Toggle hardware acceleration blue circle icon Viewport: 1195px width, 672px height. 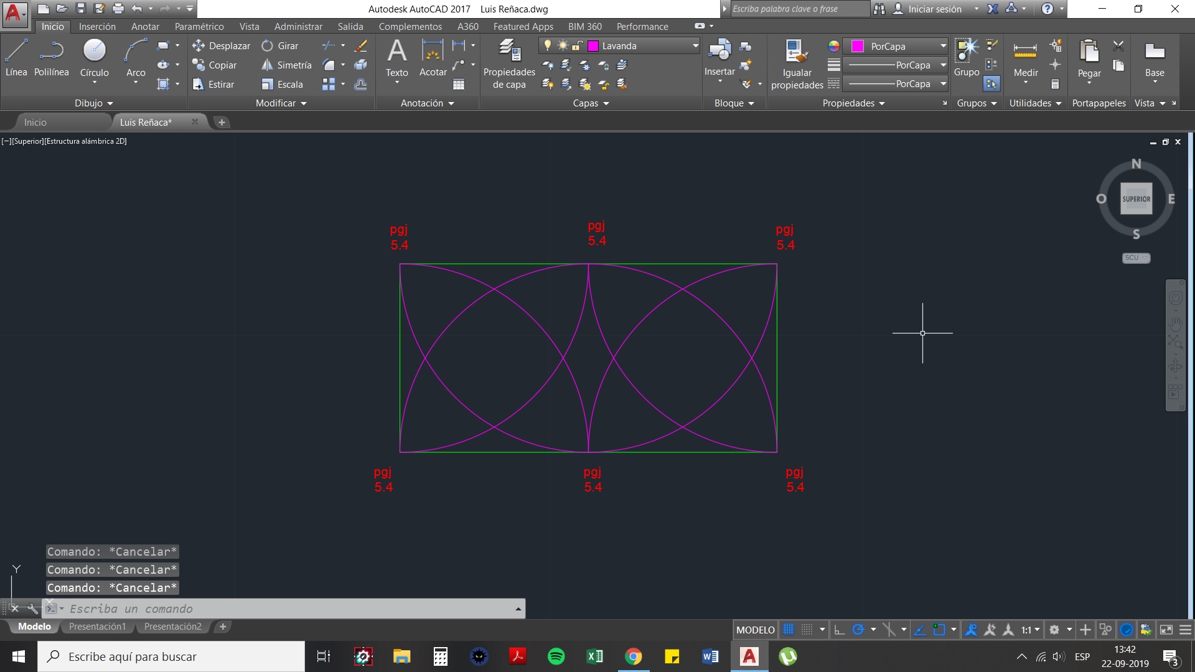tap(1127, 630)
